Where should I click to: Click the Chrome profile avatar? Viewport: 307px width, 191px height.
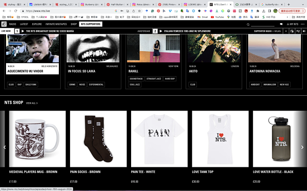point(275,11)
